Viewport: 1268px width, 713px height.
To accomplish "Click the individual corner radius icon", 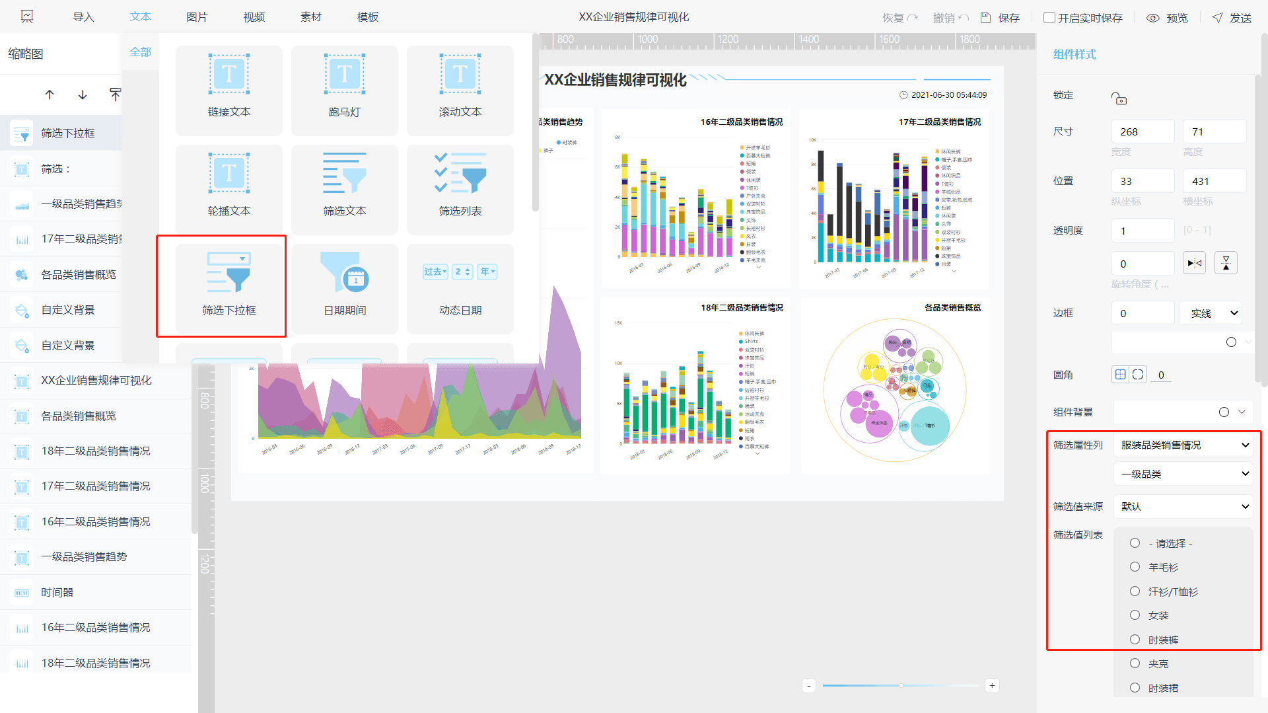I will pos(1137,375).
